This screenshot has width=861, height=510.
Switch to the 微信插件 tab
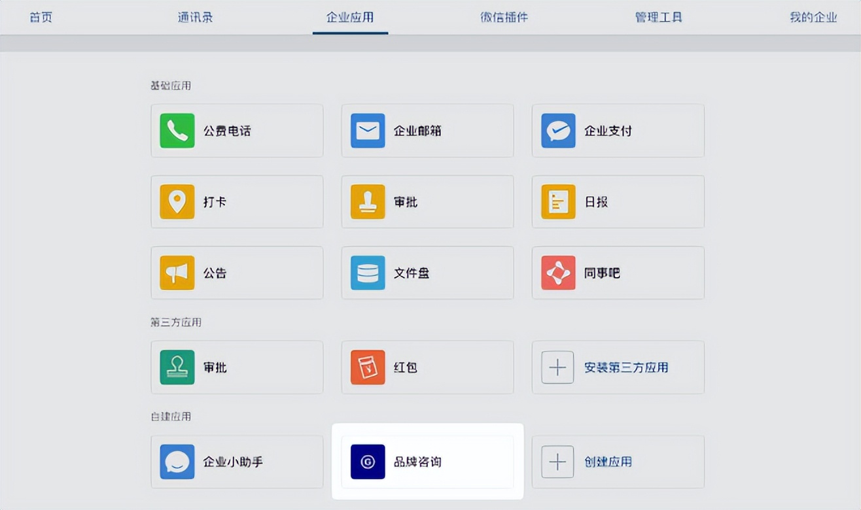click(x=504, y=17)
